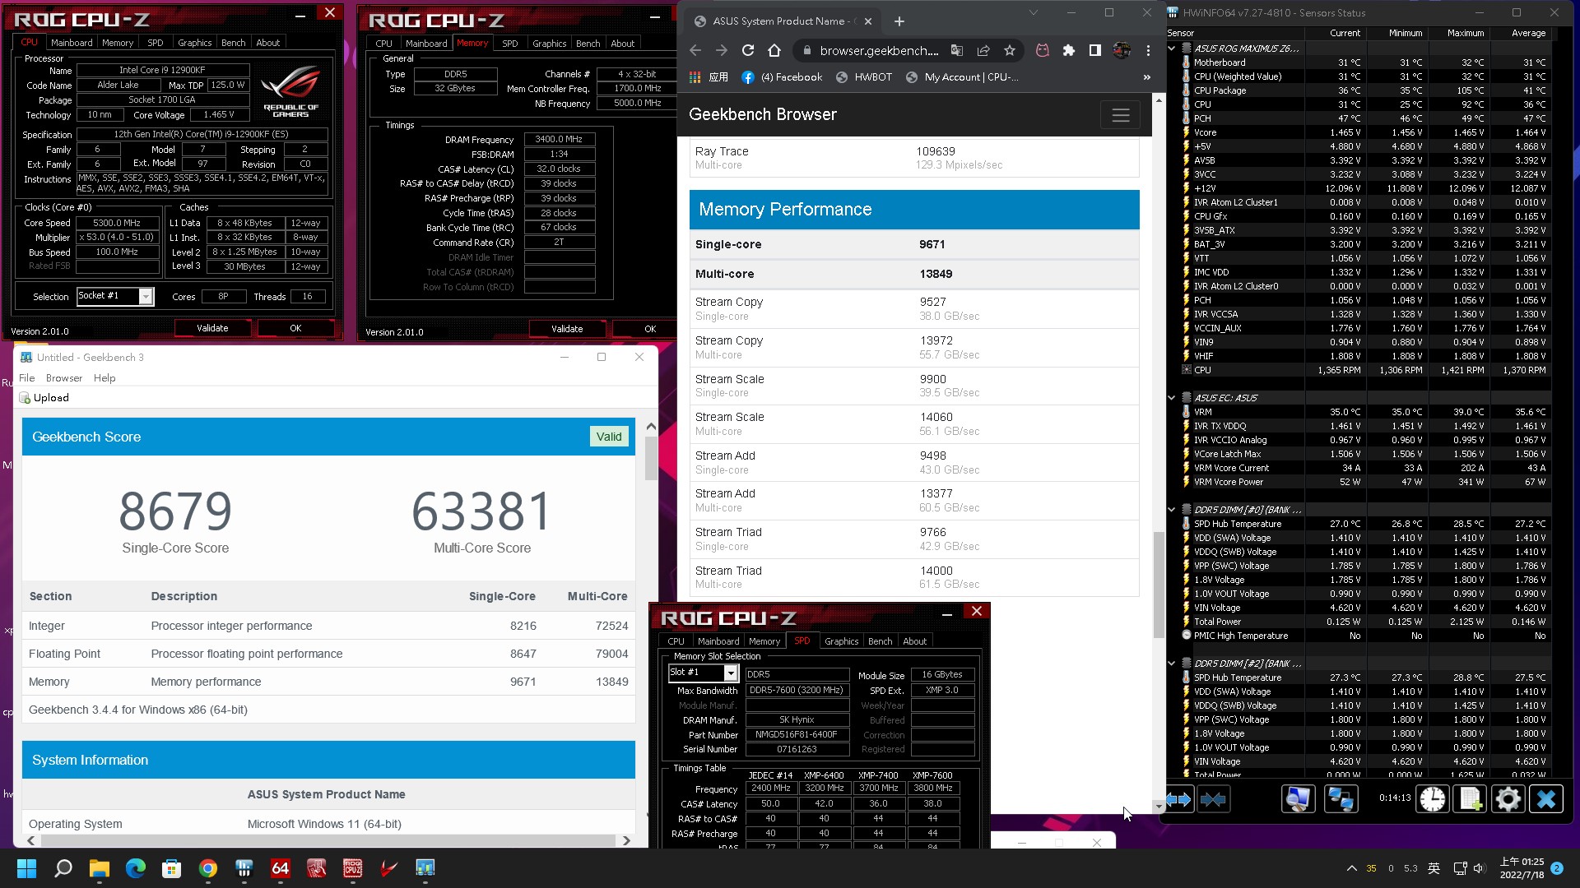The height and width of the screenshot is (888, 1580).
Task: Click Validate in CPU-Z Memory window
Action: [567, 329]
